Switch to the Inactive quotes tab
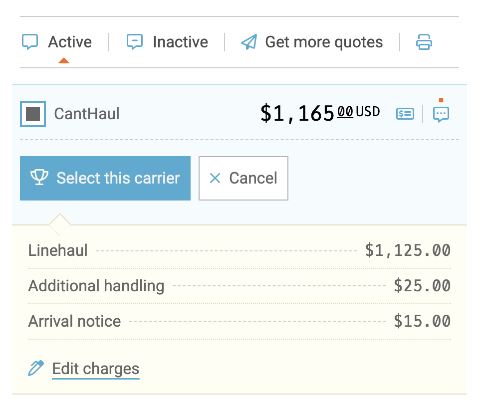Screen dimensions: 482x404 coord(180,42)
